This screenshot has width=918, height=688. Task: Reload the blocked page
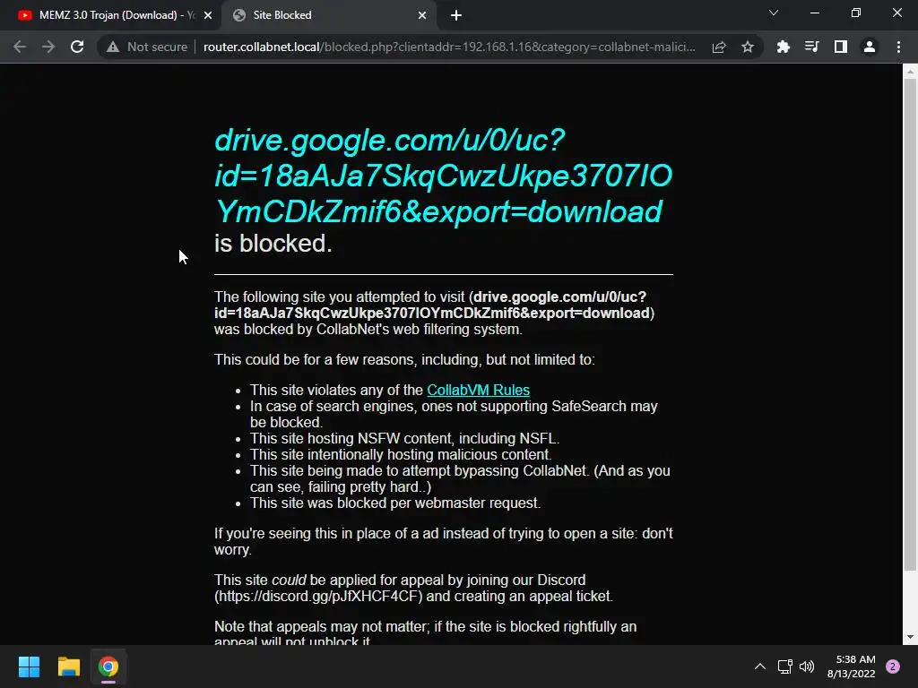click(77, 47)
